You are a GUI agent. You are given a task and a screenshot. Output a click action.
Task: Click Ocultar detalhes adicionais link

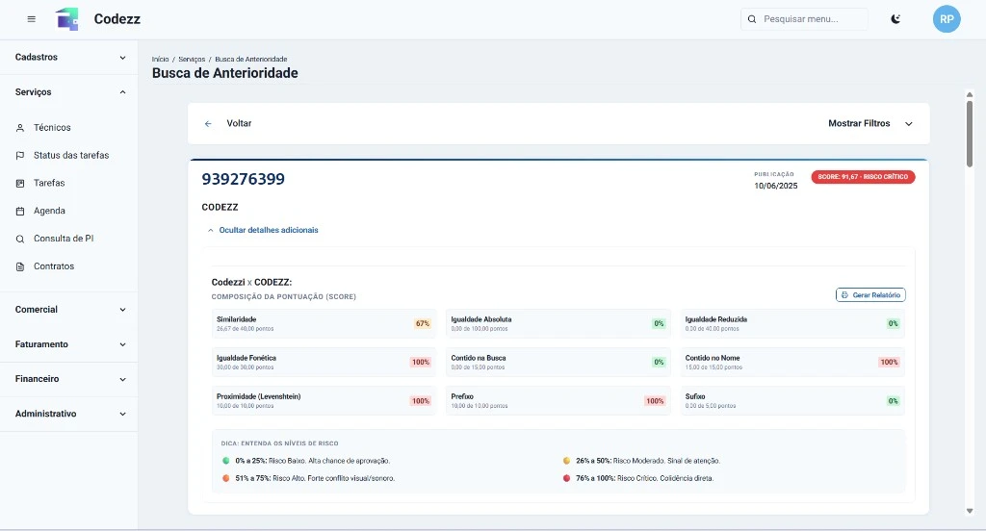tap(269, 230)
